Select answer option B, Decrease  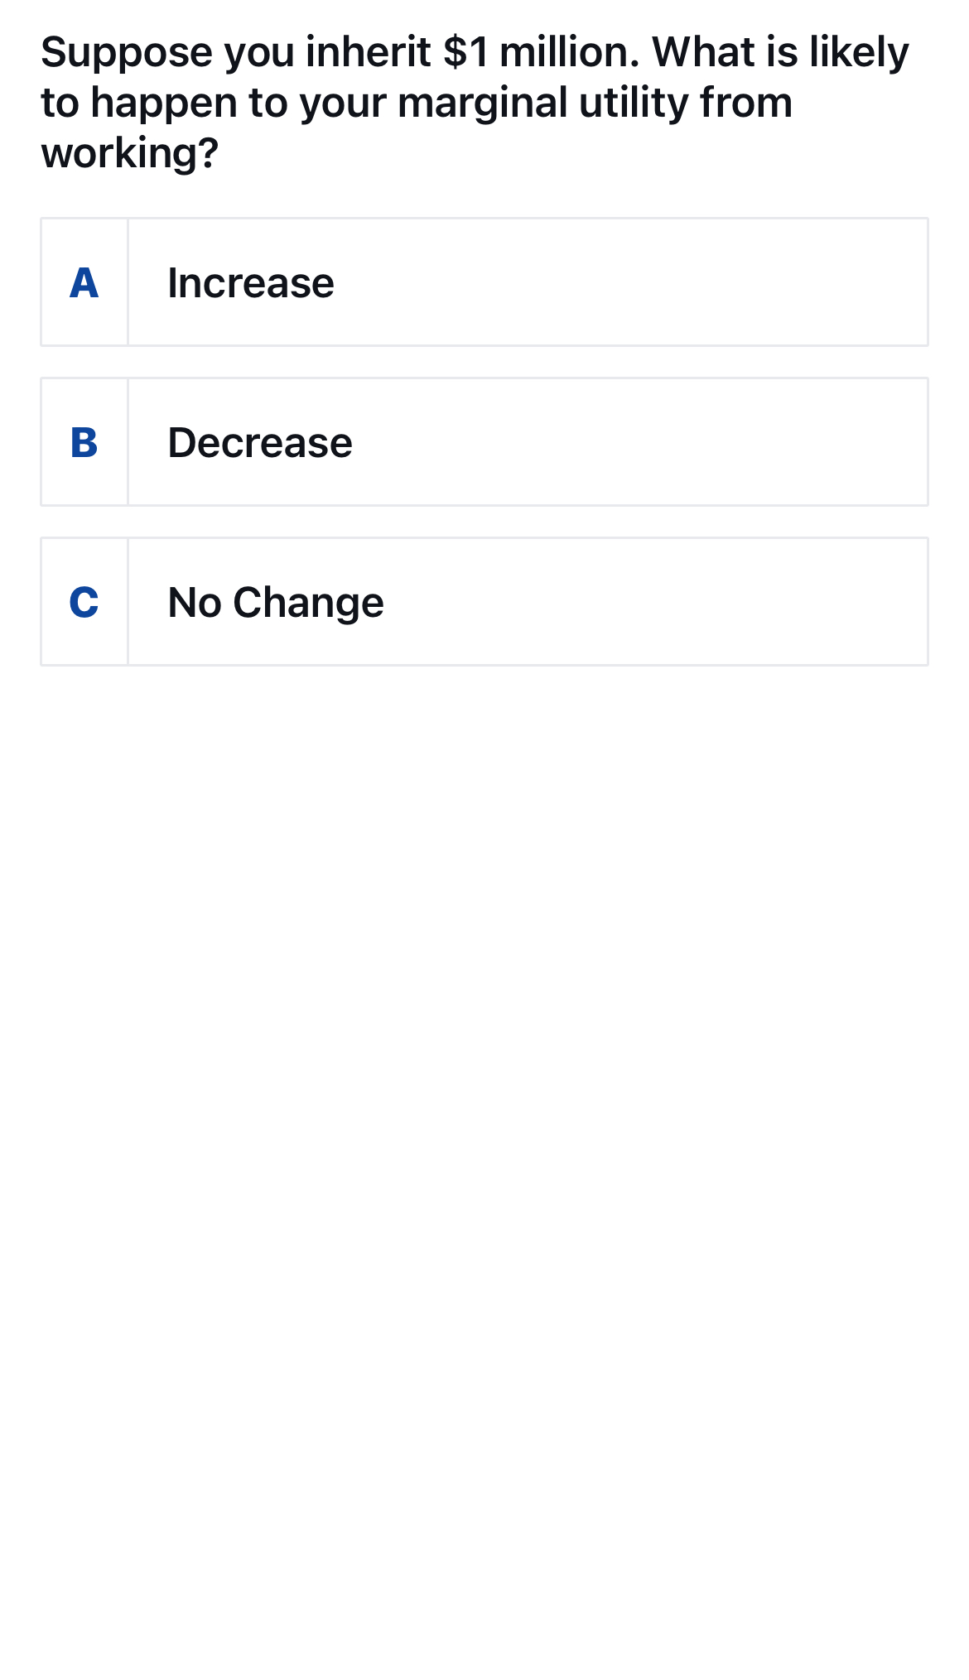(x=484, y=442)
